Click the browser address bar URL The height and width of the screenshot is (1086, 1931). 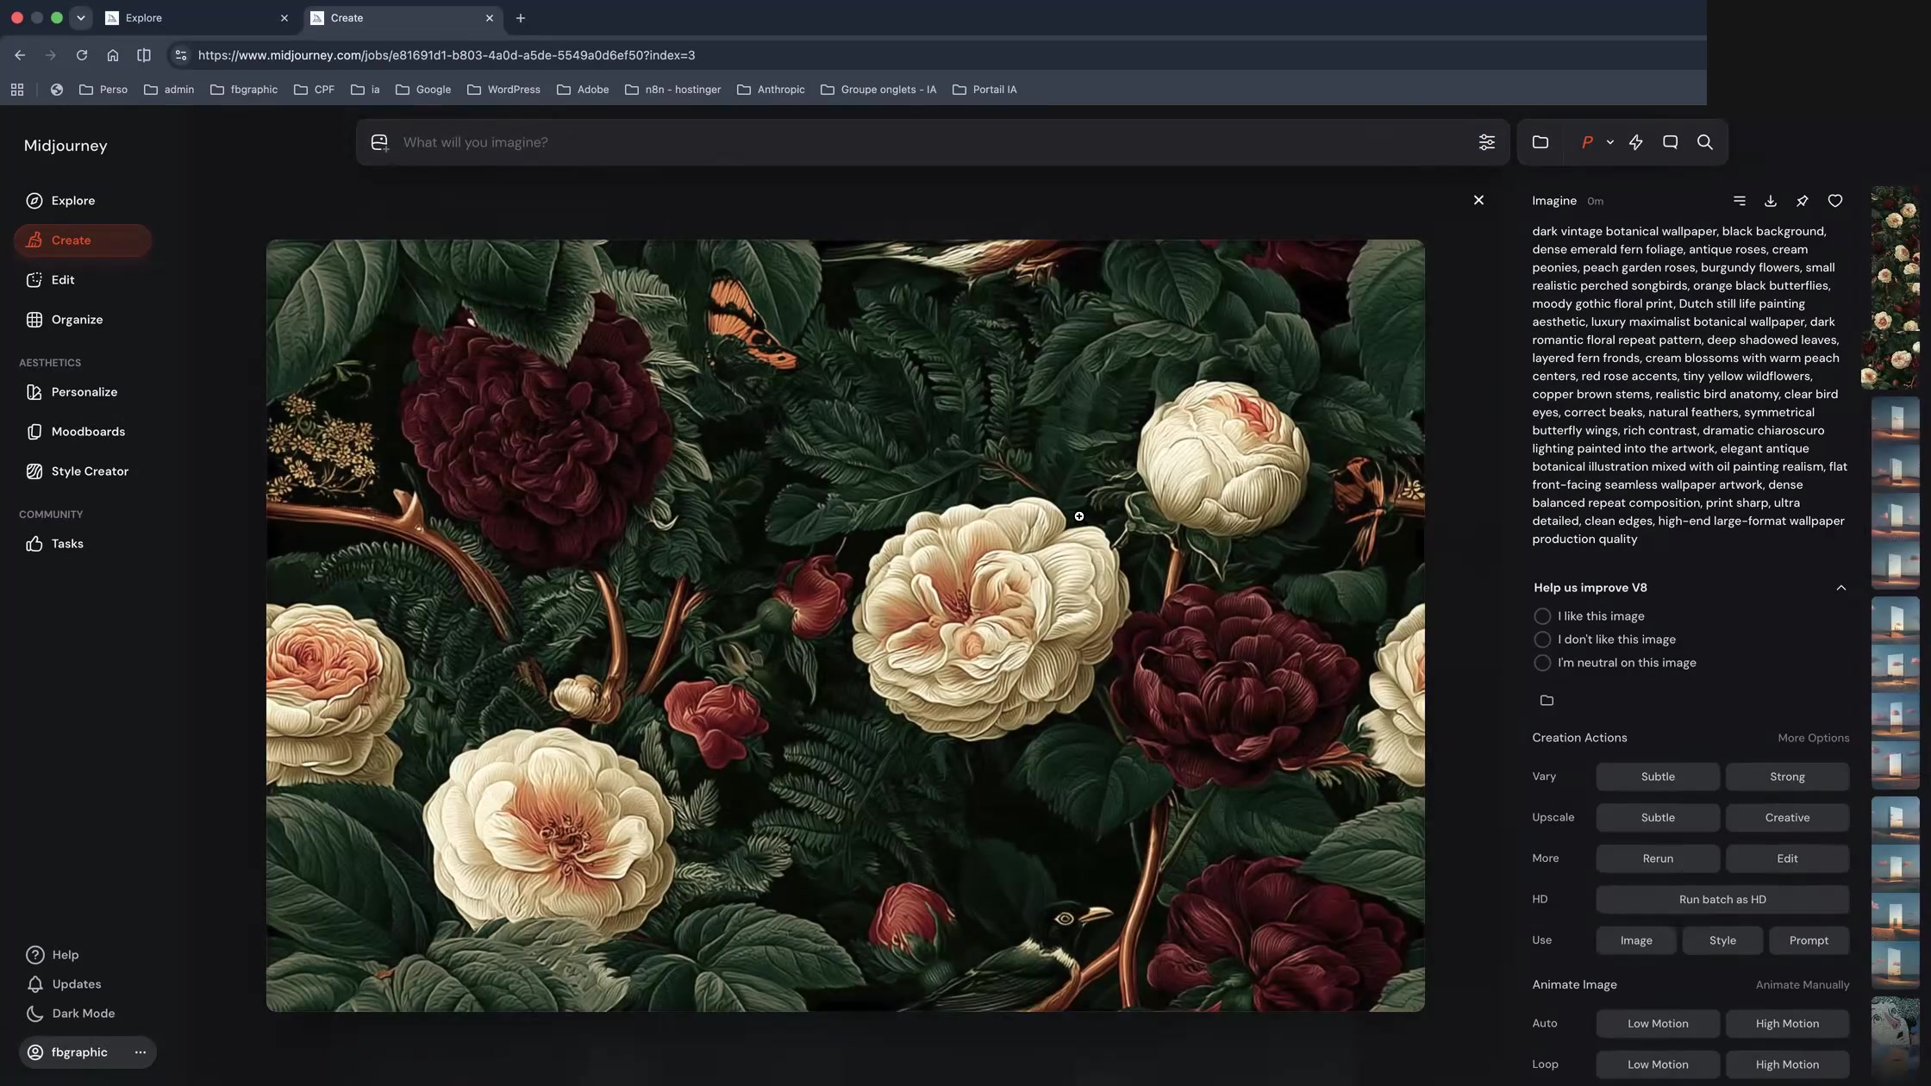pos(447,55)
